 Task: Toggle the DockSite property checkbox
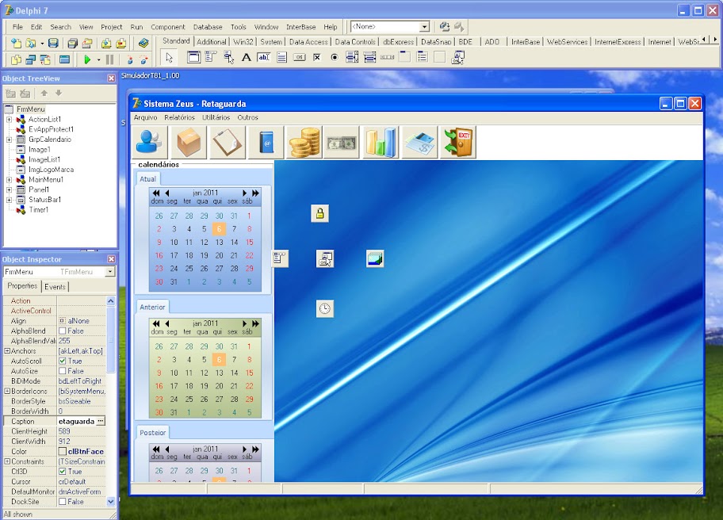click(63, 502)
